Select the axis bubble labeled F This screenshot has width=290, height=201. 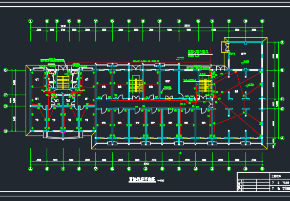[6, 95]
